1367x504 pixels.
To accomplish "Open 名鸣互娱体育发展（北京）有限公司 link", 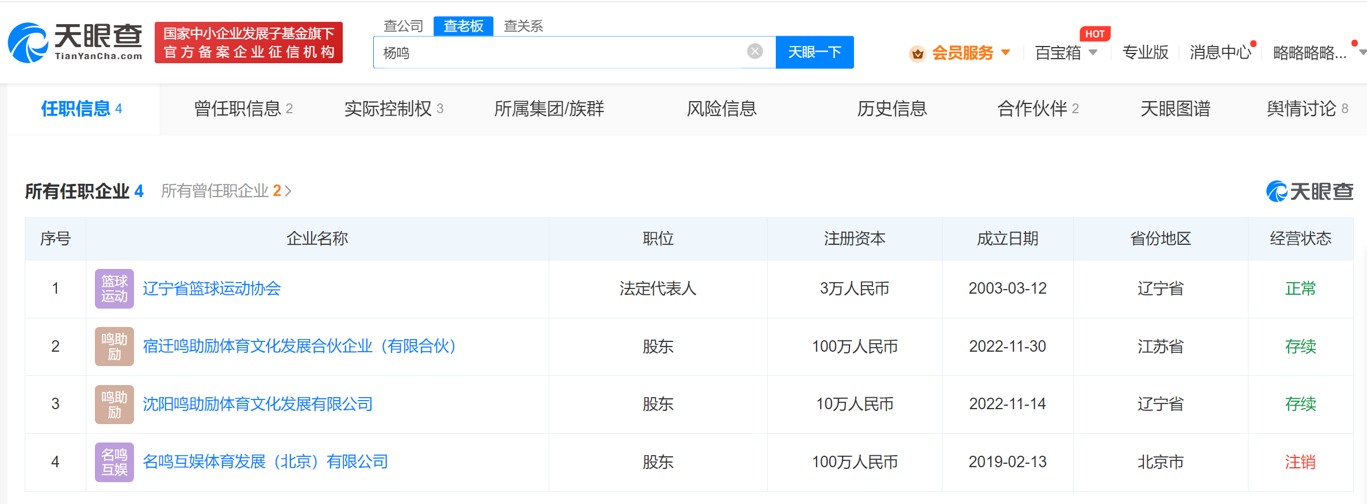I will [265, 462].
